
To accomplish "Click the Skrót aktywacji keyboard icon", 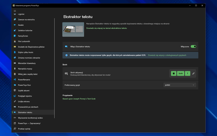I will [66, 74].
